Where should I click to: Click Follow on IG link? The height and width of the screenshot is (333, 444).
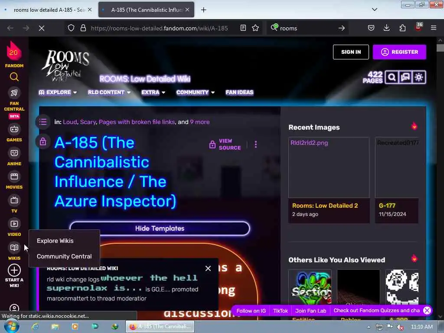click(x=251, y=310)
